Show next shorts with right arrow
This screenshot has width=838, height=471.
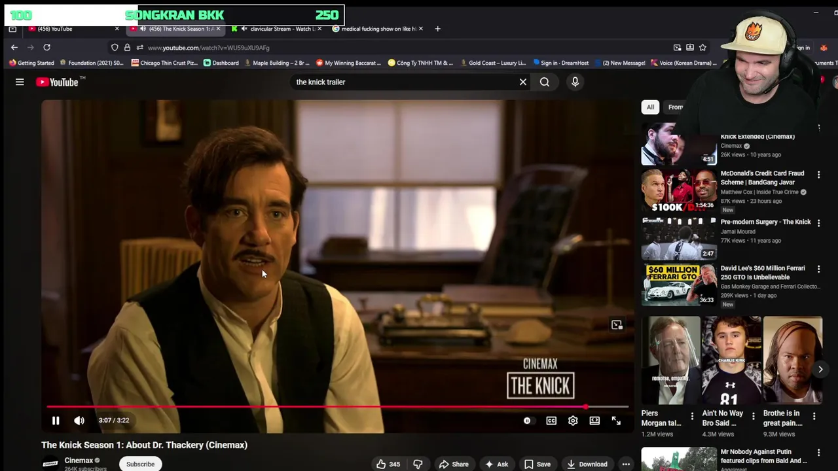[x=820, y=370]
